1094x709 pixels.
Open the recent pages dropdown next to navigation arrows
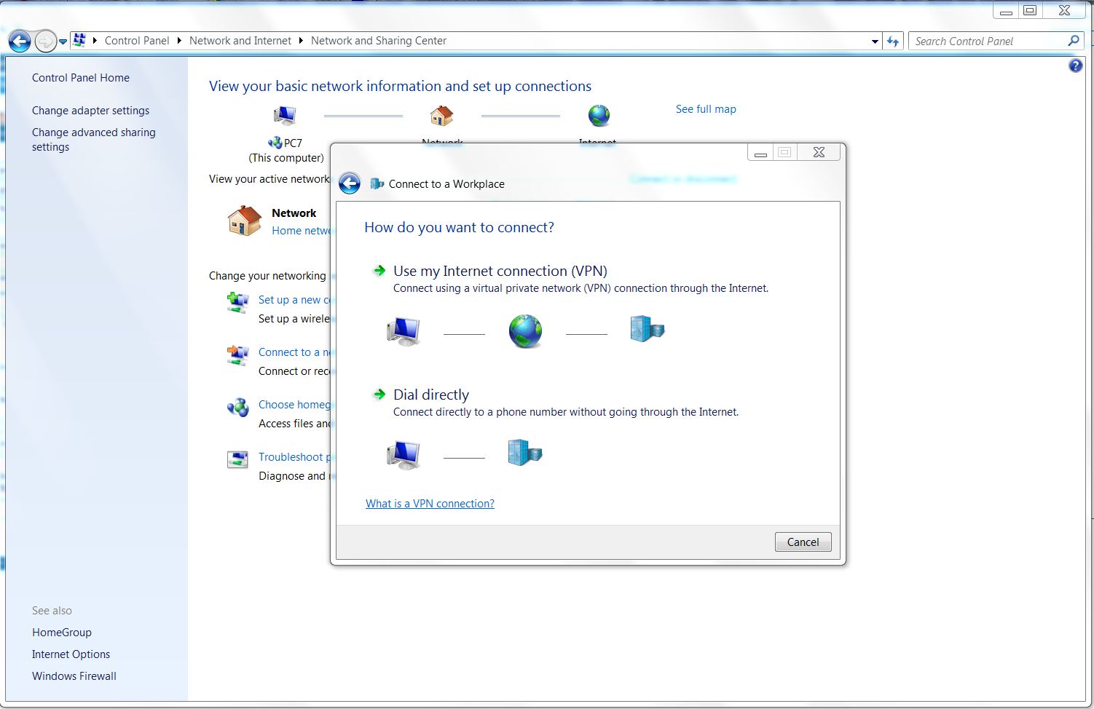[x=63, y=41]
